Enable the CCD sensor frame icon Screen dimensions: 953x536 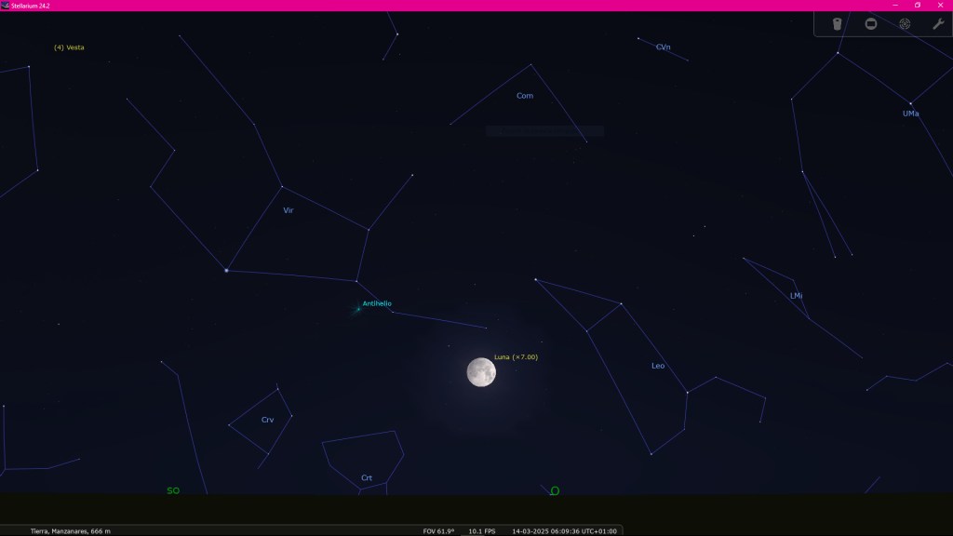coord(871,24)
